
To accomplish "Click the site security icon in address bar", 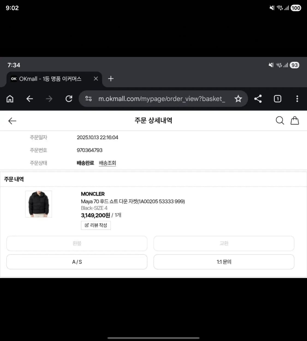I will point(88,99).
